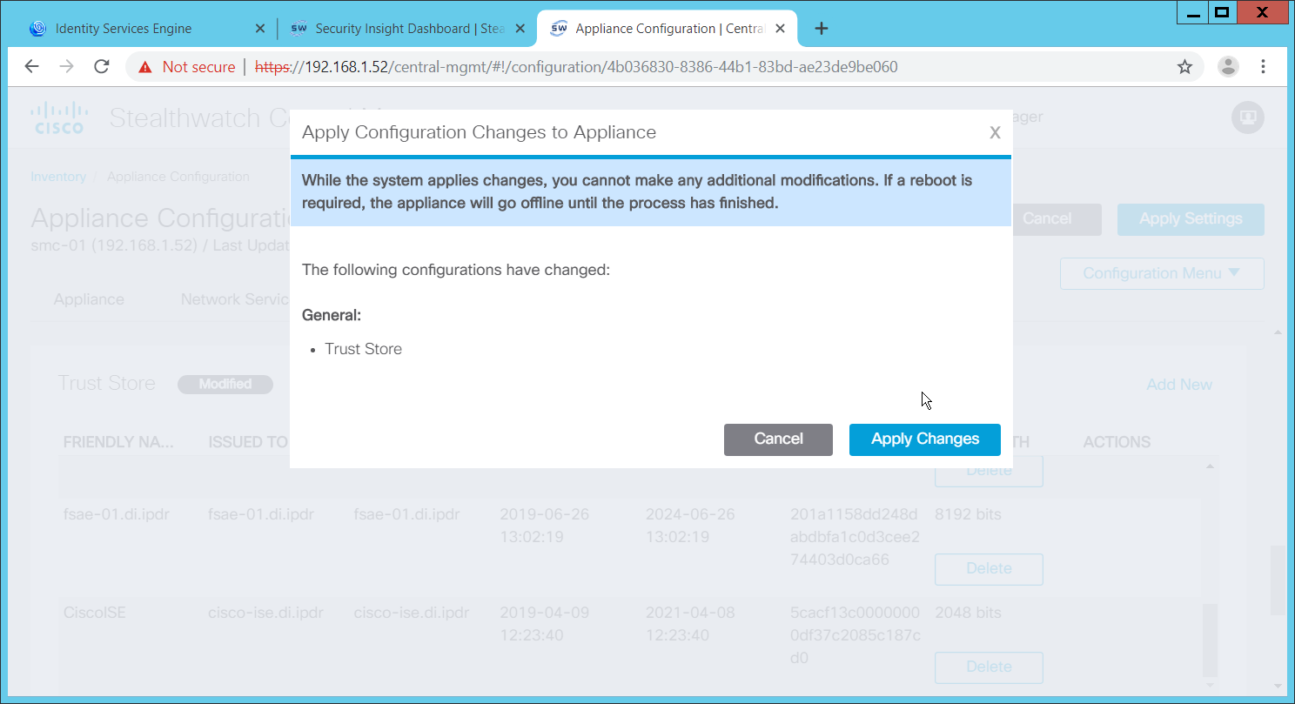Viewport: 1295px width, 704px height.
Task: Close the Security Insight Dashboard tab
Action: [519, 29]
